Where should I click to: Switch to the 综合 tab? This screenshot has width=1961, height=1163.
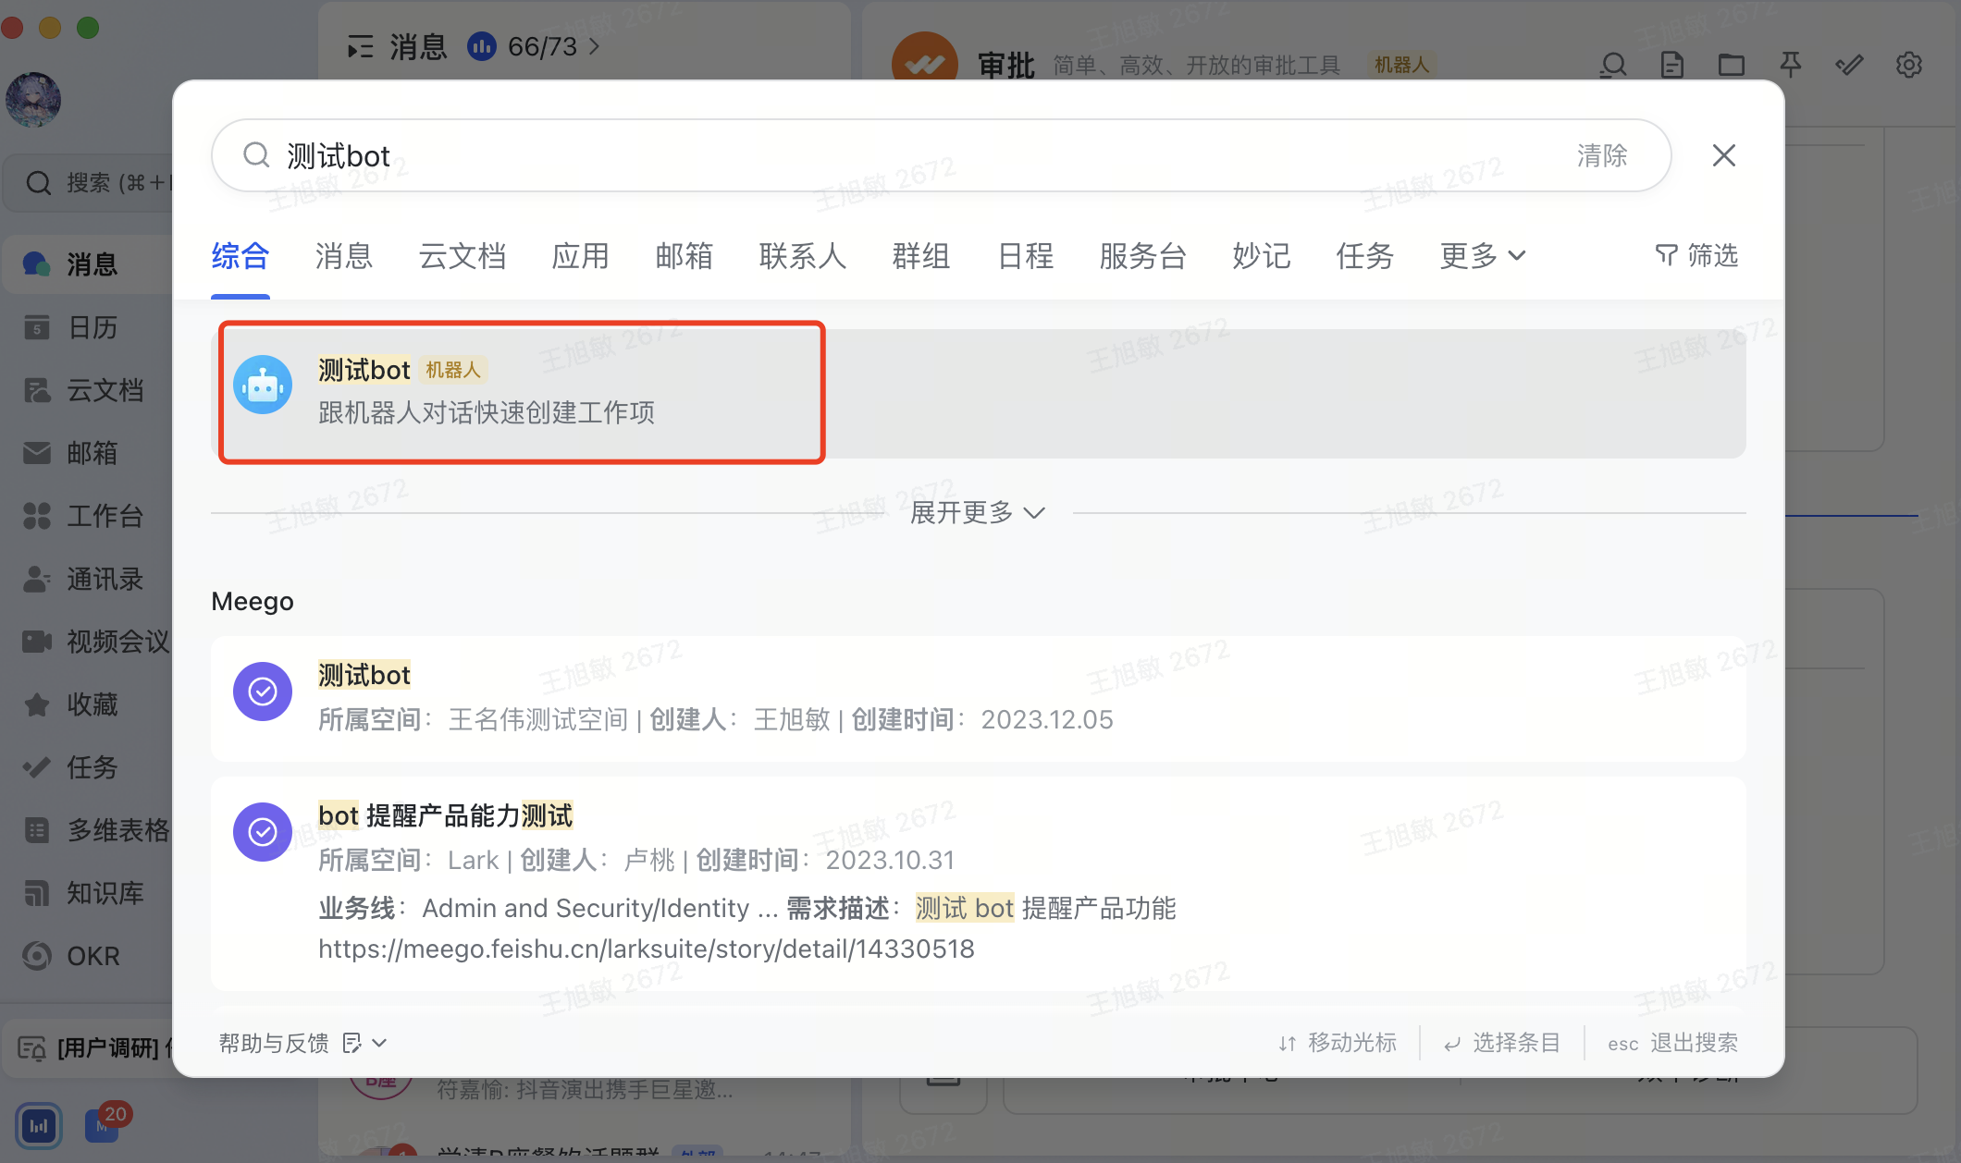pyautogui.click(x=240, y=256)
